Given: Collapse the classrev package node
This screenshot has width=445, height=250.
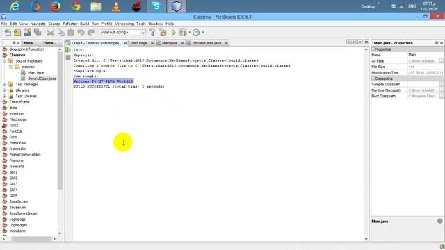Looking at the screenshot, I should 10,67.
